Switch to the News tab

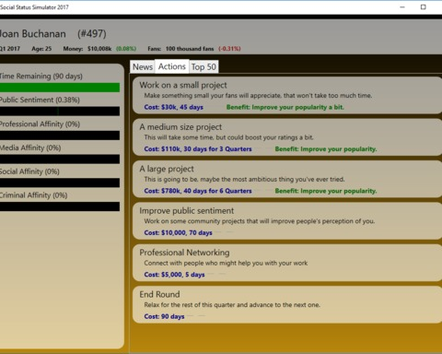click(143, 66)
